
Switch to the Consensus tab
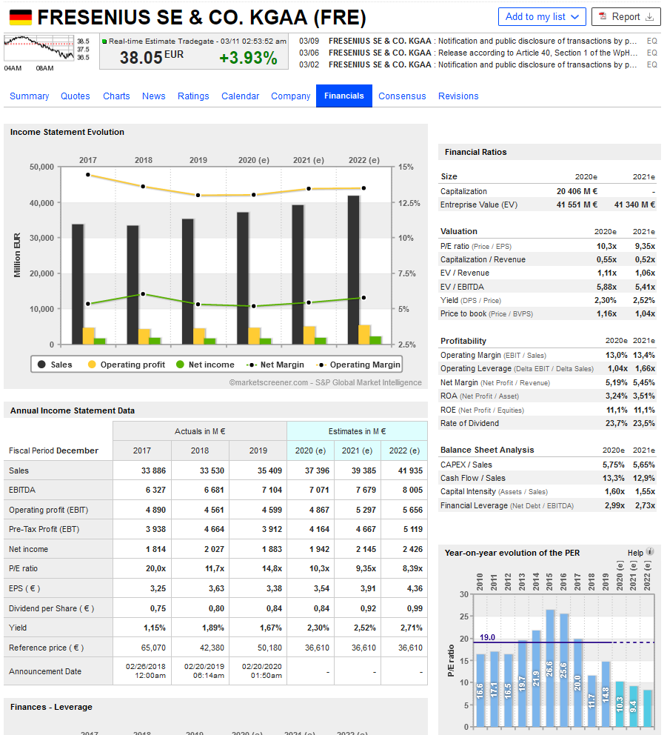coord(402,96)
